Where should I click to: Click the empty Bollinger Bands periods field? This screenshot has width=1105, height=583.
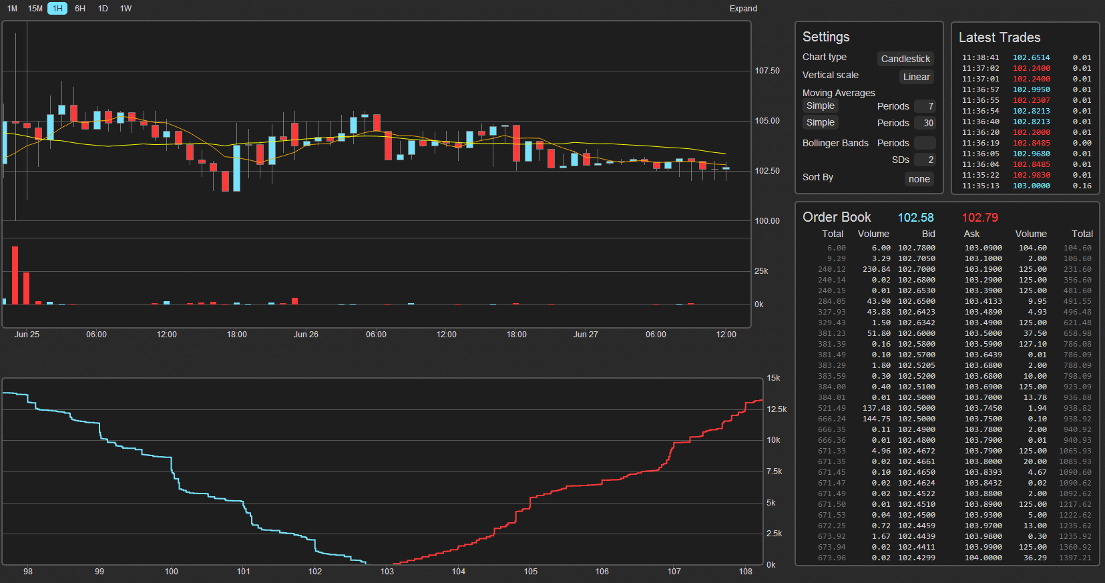925,143
